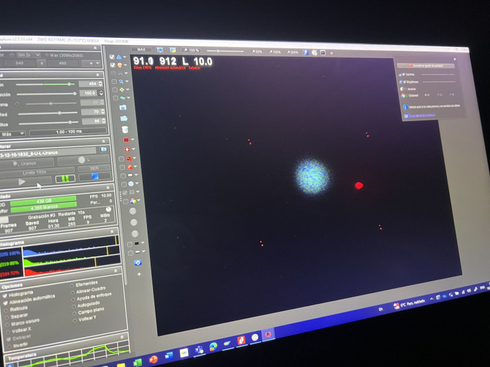Click the teal arrows tool icon
The width and height of the screenshot is (490, 367).
[122, 98]
